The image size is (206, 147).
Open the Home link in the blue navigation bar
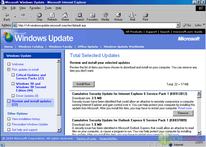(9, 47)
